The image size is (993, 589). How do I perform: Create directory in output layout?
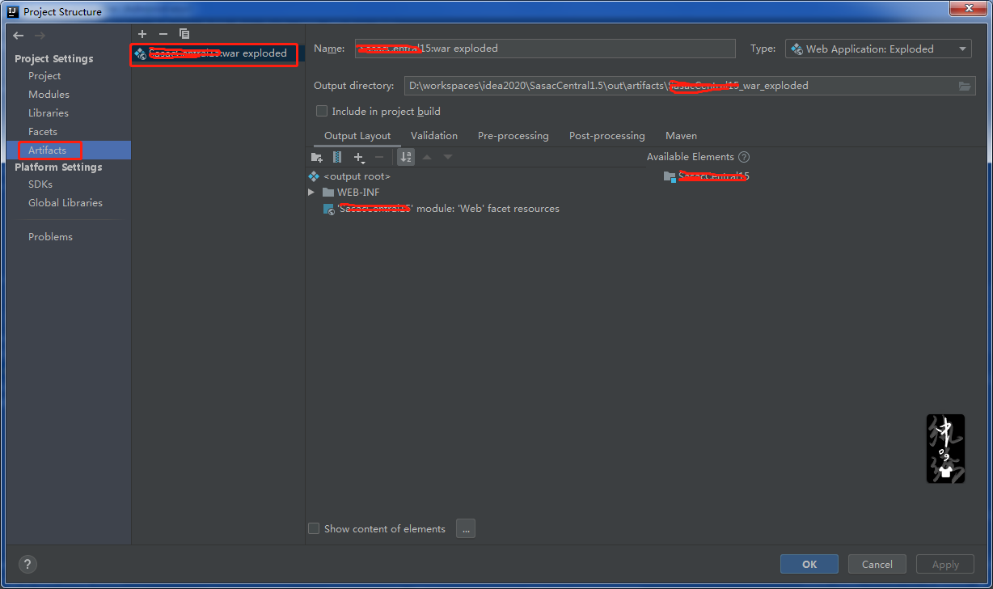[317, 157]
